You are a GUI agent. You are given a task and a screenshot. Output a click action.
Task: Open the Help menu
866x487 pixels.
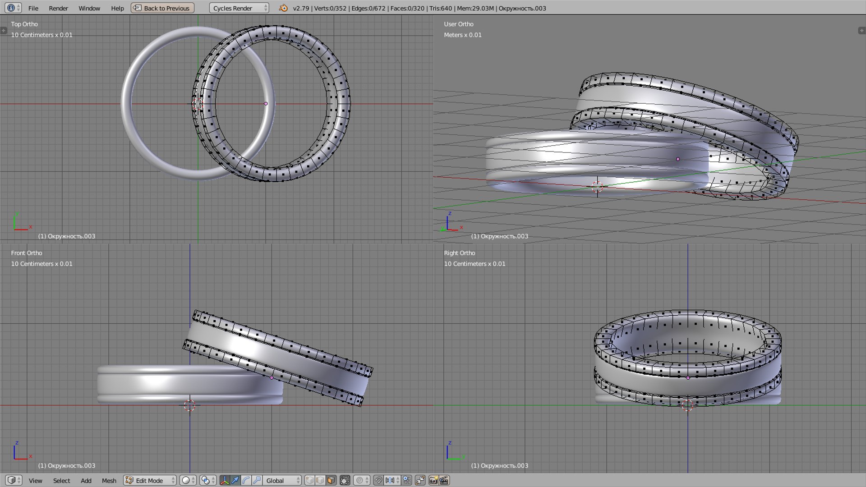[117, 8]
